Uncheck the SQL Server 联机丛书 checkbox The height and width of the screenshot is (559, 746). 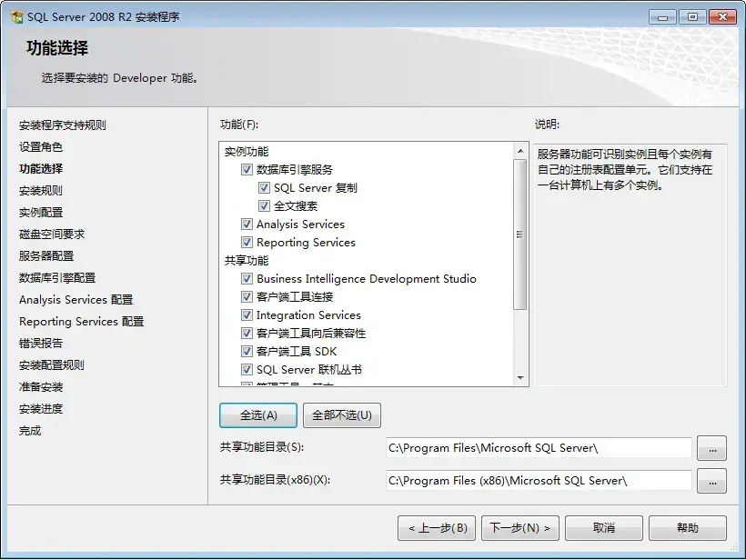[x=247, y=369]
